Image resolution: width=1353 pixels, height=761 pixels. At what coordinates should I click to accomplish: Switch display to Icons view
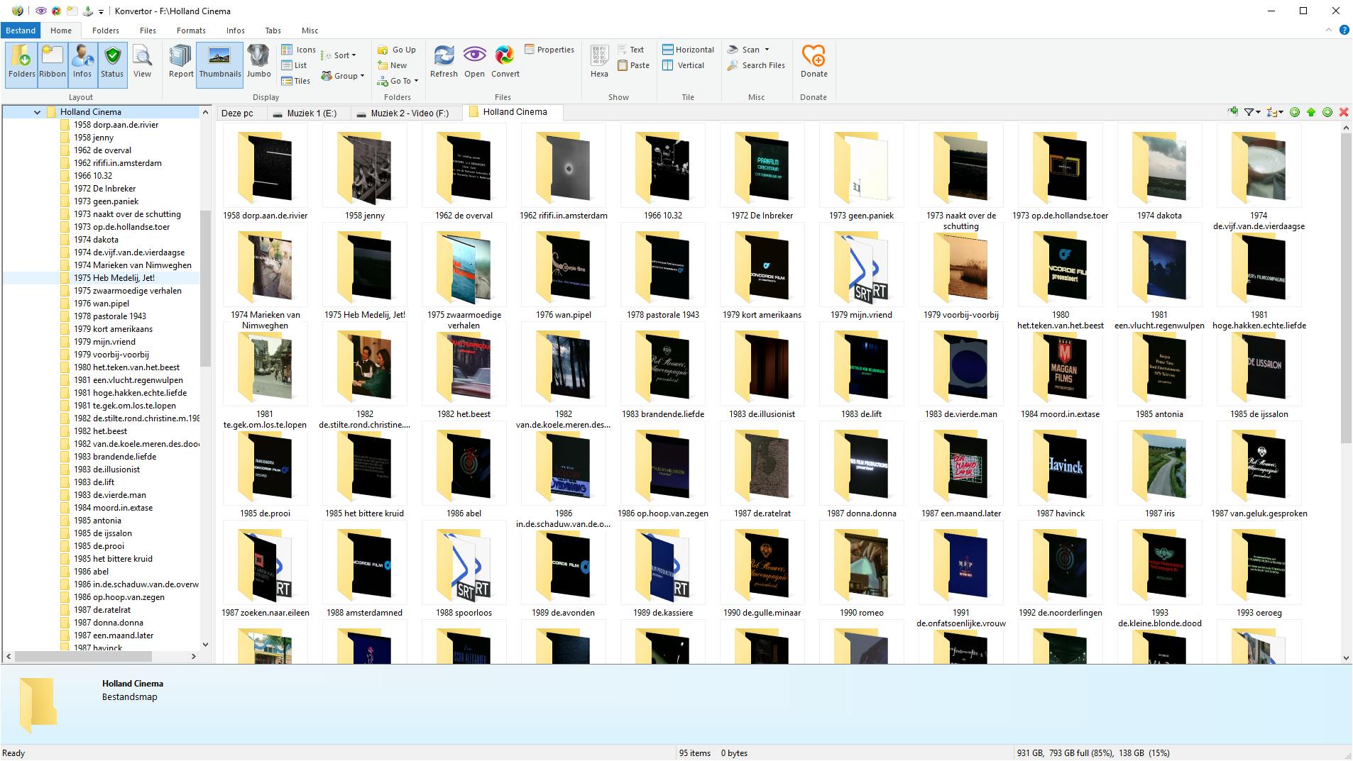point(298,50)
